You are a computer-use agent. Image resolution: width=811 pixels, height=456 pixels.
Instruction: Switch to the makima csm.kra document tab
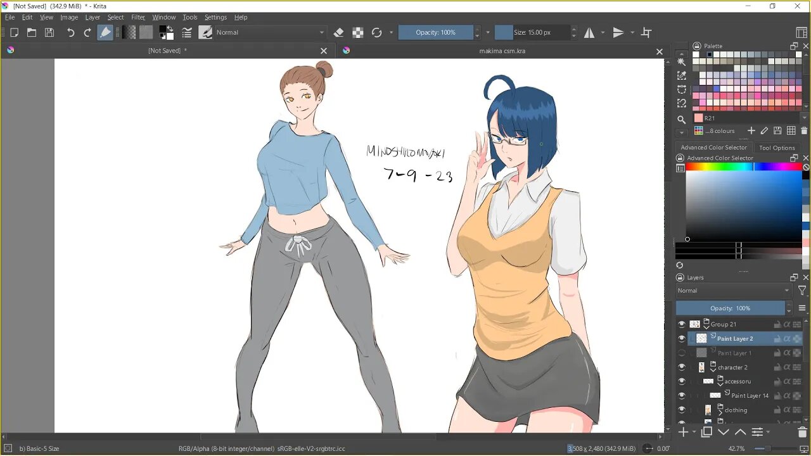(502, 51)
